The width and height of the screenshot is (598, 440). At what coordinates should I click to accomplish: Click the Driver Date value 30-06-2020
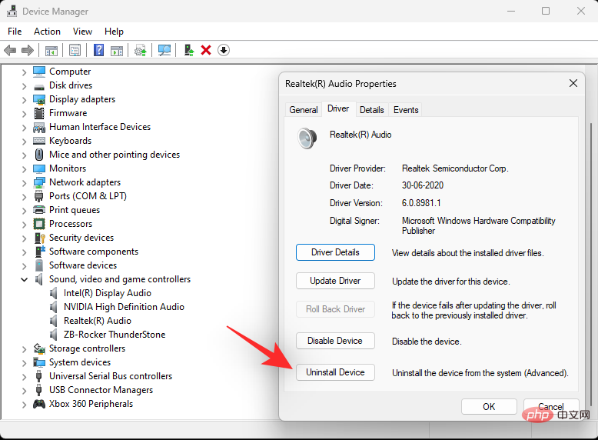coord(423,185)
